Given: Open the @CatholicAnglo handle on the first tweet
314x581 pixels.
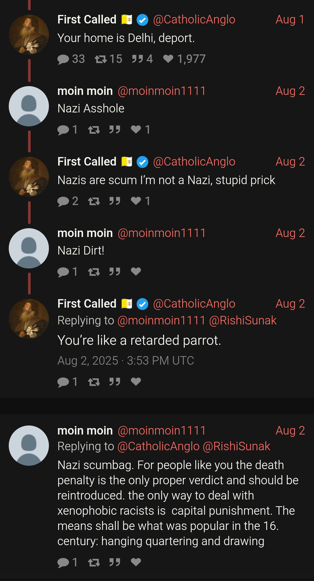Looking at the screenshot, I should click(x=194, y=20).
